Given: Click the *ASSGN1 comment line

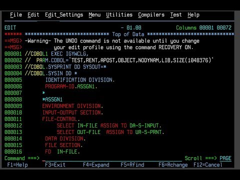Looking at the screenshot, I should tap(52, 99).
